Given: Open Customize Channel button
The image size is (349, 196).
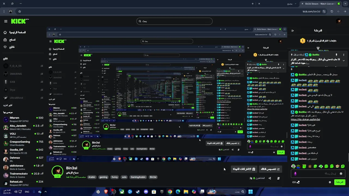Looking at the screenshot, I should pos(270,169).
